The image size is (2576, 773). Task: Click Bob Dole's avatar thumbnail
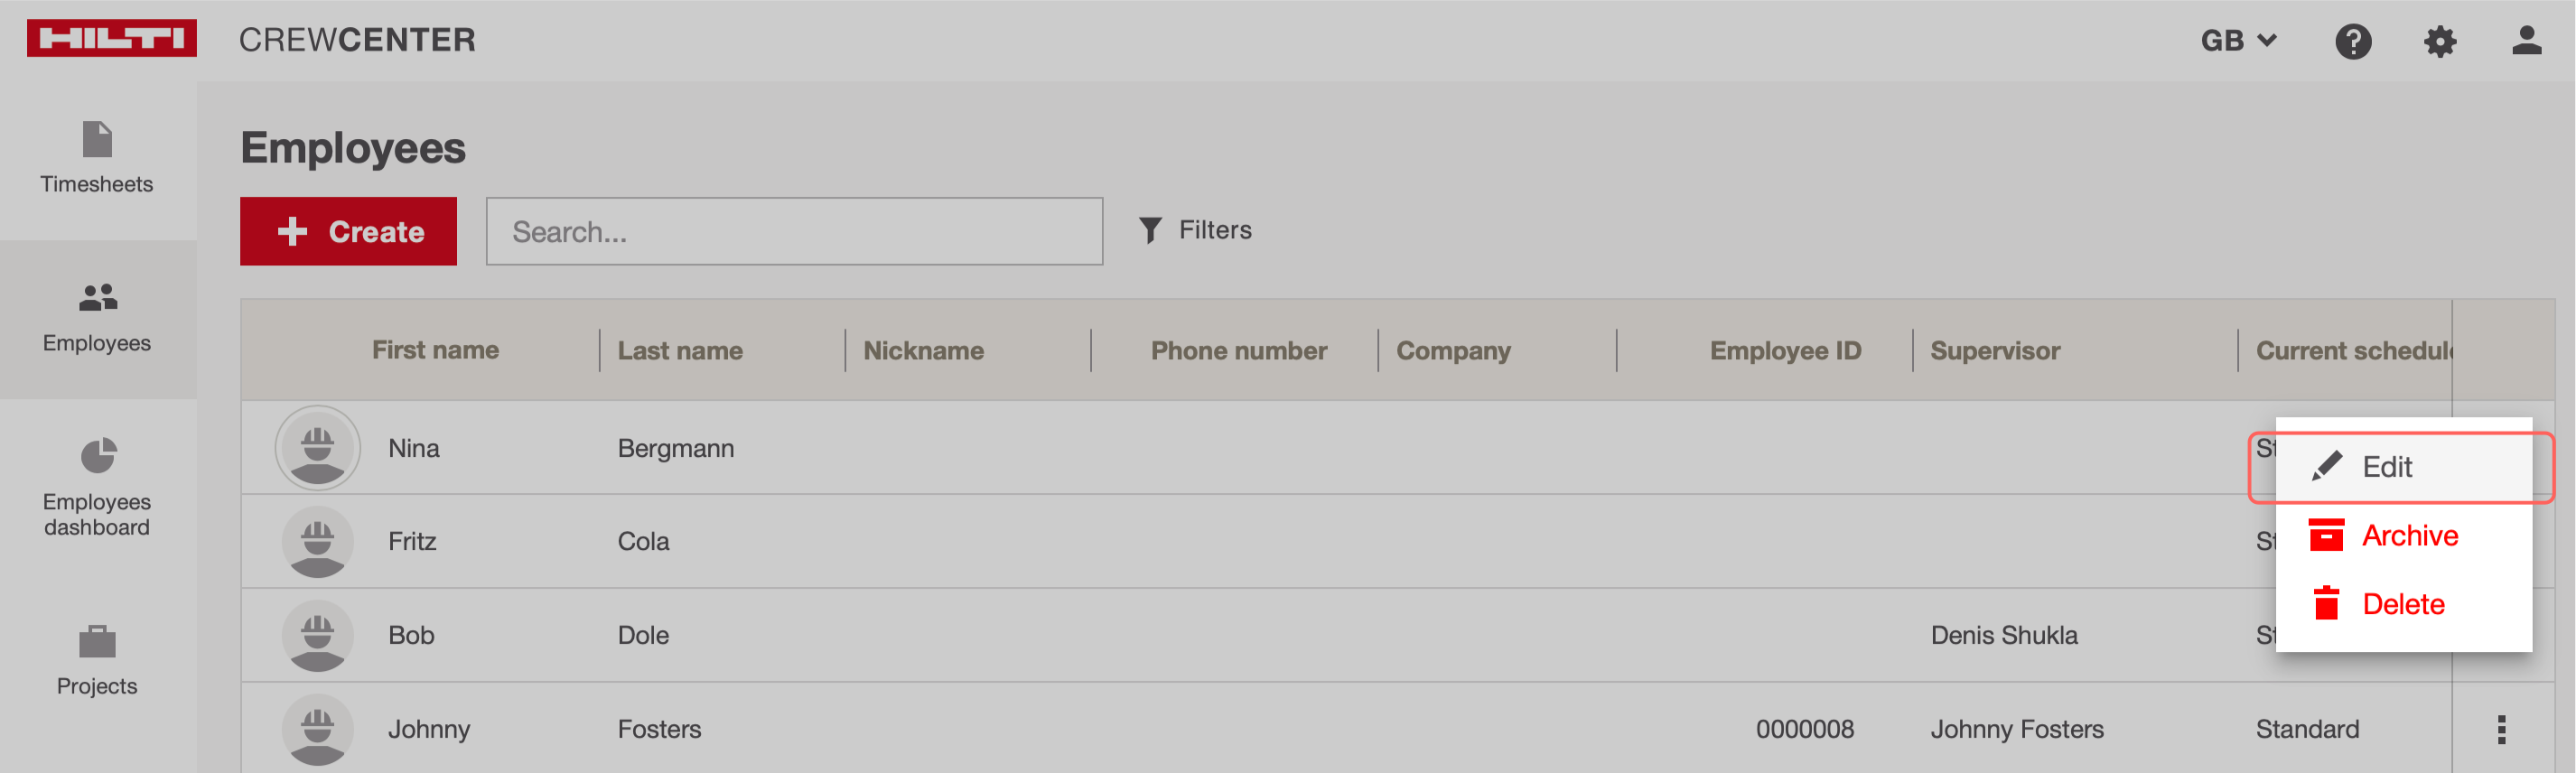point(317,635)
